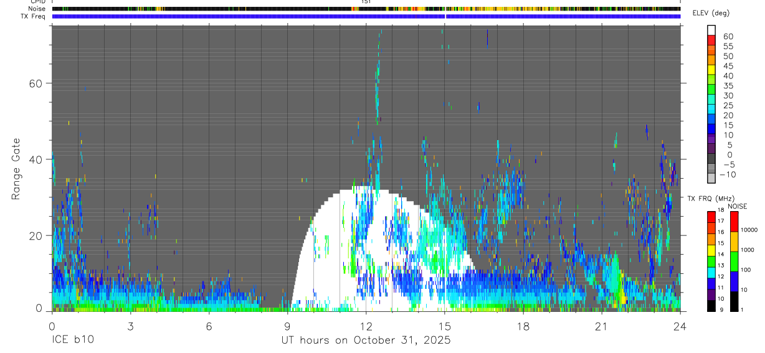The width and height of the screenshot is (765, 353).
Task: Click the UT hours on October 31, 2025 title
Action: point(365,341)
